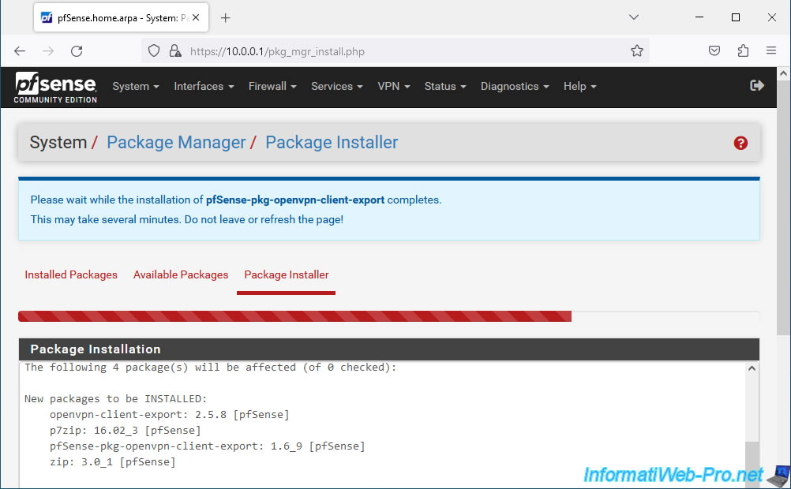Screen dimensions: 791x489
Task: Maximize the Firefox window
Action: tap(736, 17)
